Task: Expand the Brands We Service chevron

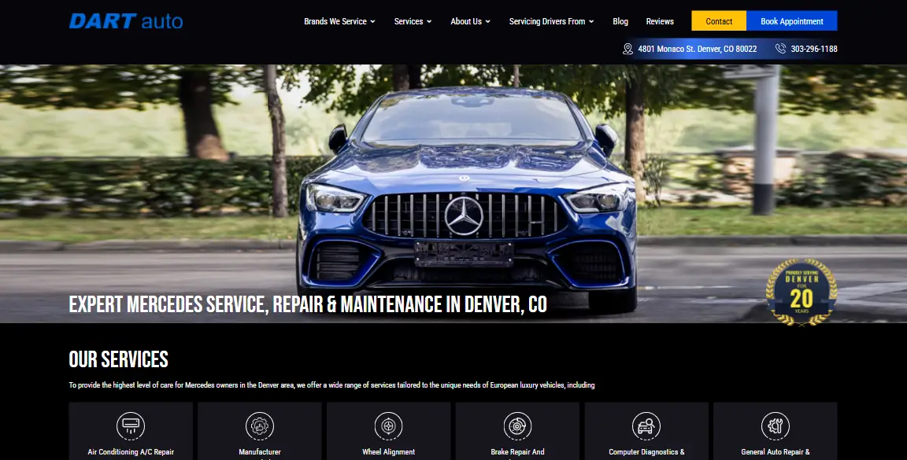Action: point(372,21)
